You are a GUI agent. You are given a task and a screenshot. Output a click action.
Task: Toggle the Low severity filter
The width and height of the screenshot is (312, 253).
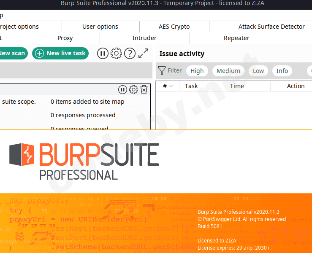coord(258,71)
